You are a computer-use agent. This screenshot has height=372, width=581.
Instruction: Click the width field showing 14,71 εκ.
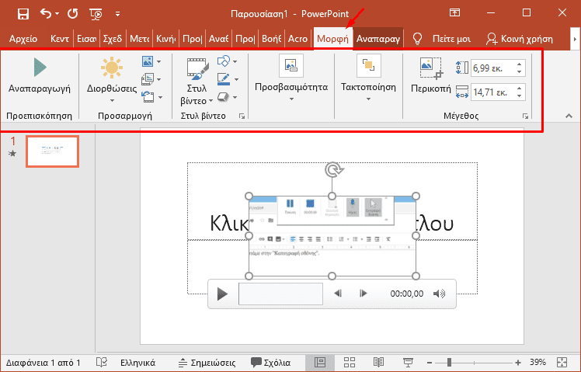pos(492,92)
